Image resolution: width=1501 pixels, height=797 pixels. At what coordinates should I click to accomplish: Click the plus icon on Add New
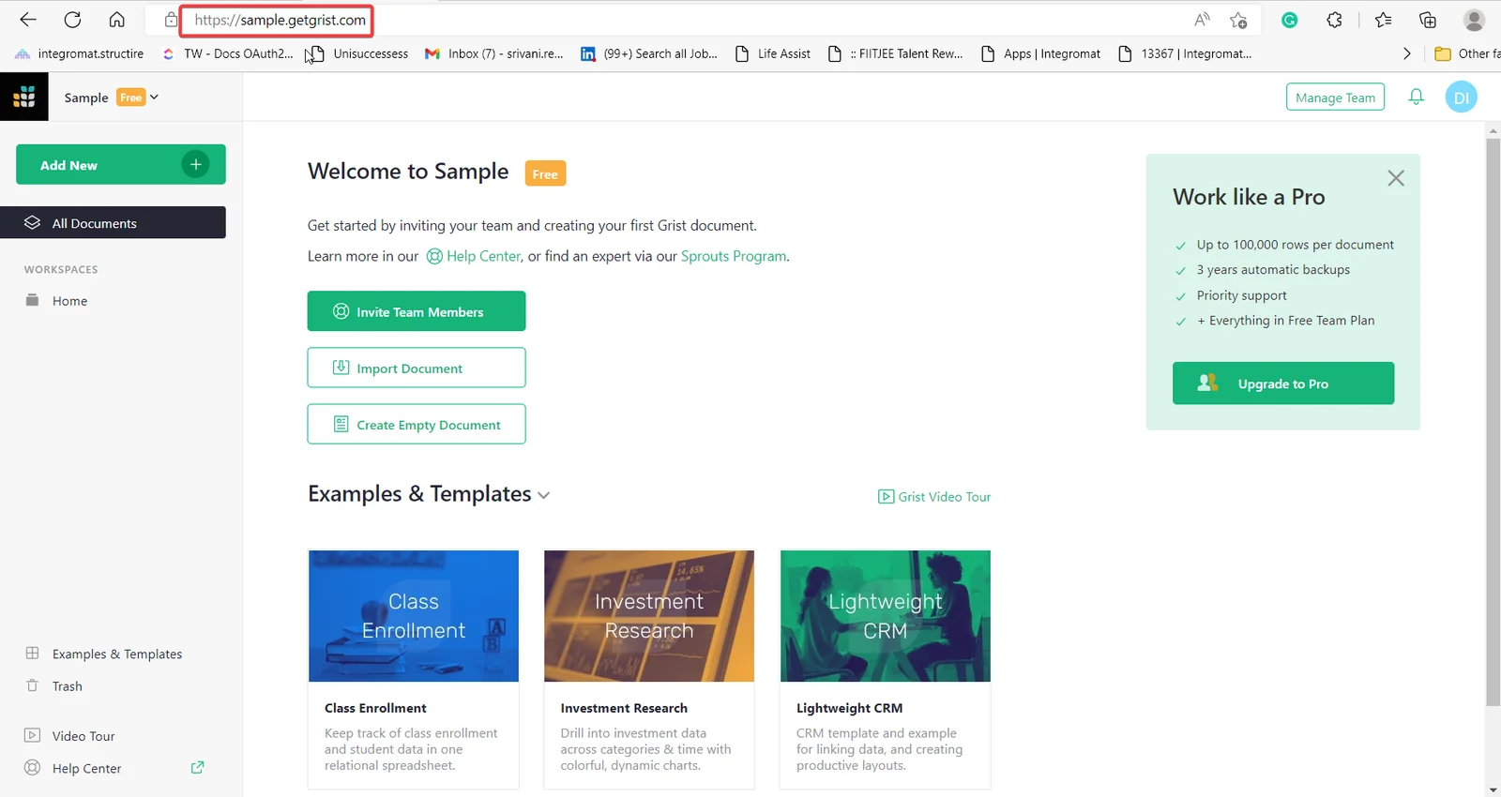[x=195, y=165]
